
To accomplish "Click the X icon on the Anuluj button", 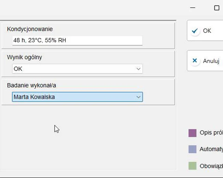I will (x=195, y=61).
